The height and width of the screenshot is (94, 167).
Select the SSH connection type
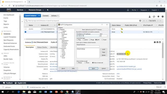coord(96,40)
